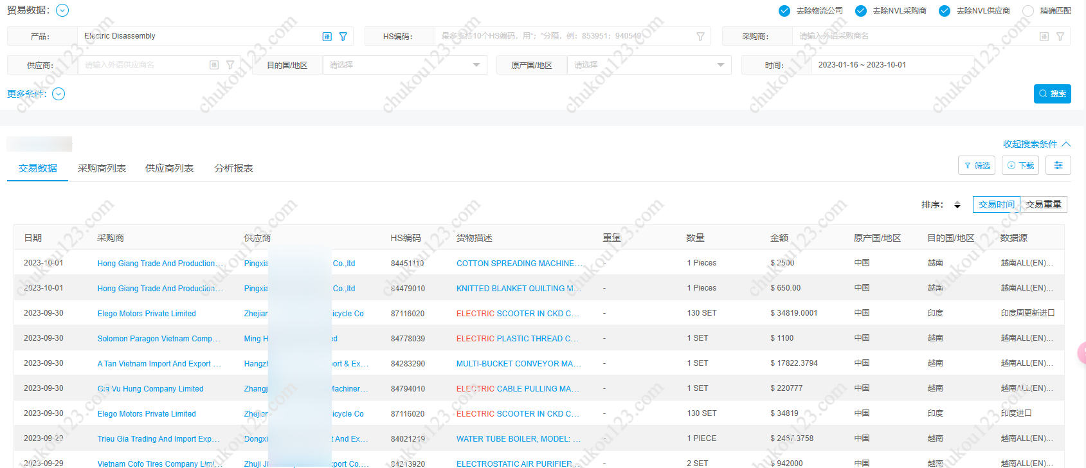Image resolution: width=1086 pixels, height=468 pixels.
Task: Click the product field filter funnel icon
Action: [x=343, y=37]
